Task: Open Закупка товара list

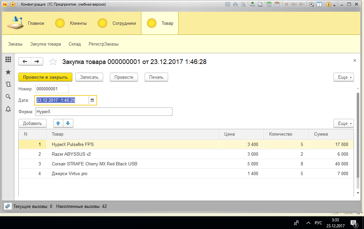Action: (x=46, y=44)
